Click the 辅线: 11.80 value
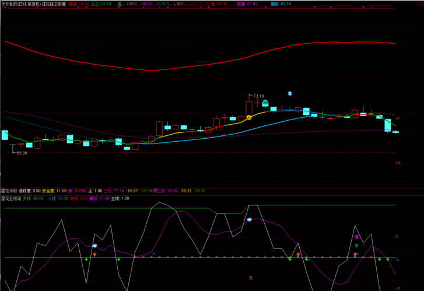 [99, 198]
